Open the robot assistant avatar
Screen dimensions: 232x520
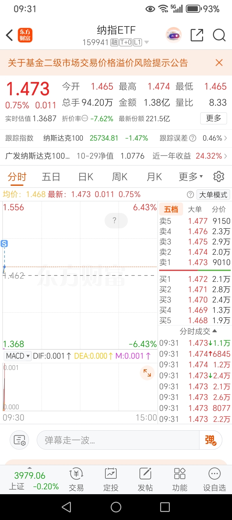pyautogui.click(x=174, y=35)
